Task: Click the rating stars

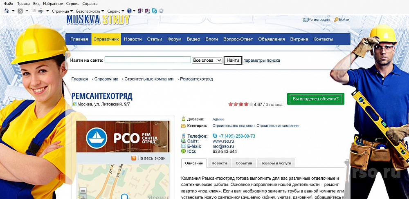Action: click(x=240, y=104)
